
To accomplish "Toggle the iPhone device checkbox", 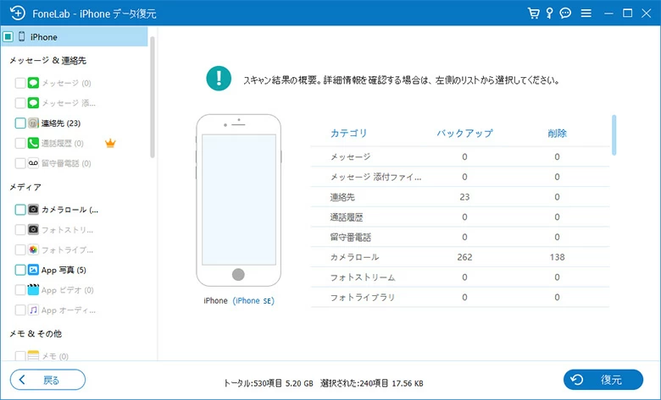I will pos(8,37).
